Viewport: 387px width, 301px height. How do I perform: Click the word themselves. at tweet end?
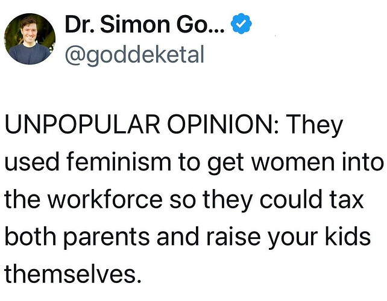point(73,274)
